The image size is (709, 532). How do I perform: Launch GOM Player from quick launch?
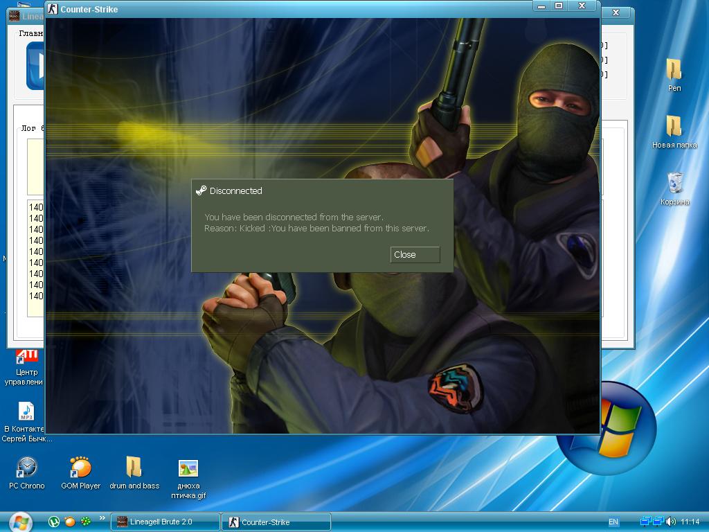click(x=70, y=522)
